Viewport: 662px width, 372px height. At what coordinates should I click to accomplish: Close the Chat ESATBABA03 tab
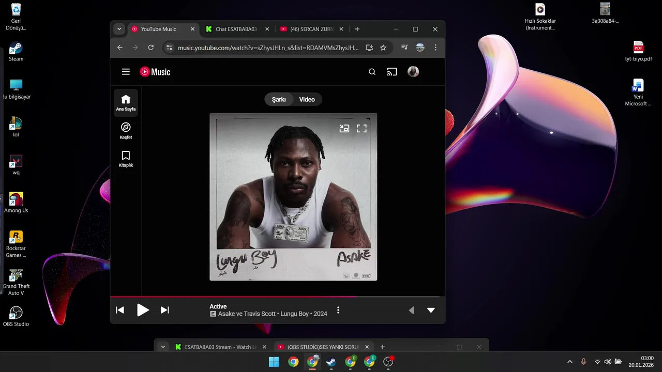tap(267, 29)
